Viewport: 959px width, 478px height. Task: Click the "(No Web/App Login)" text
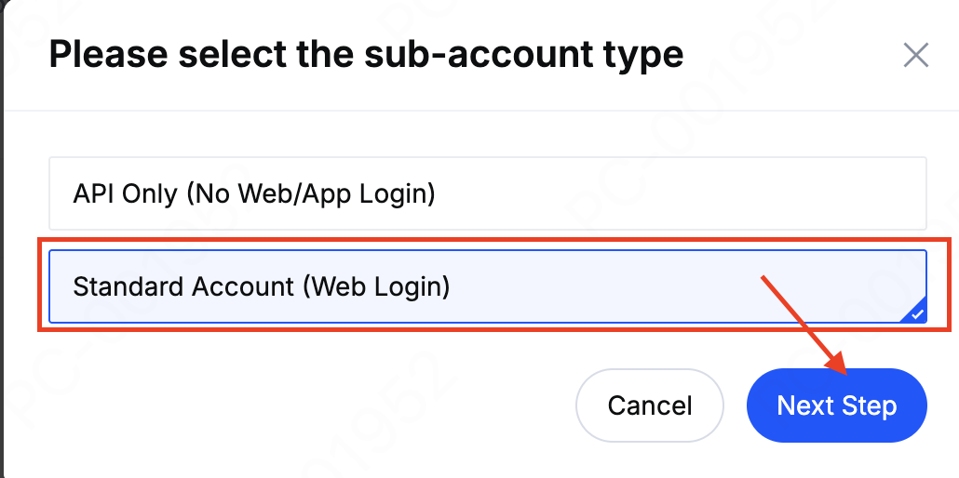[x=310, y=193]
